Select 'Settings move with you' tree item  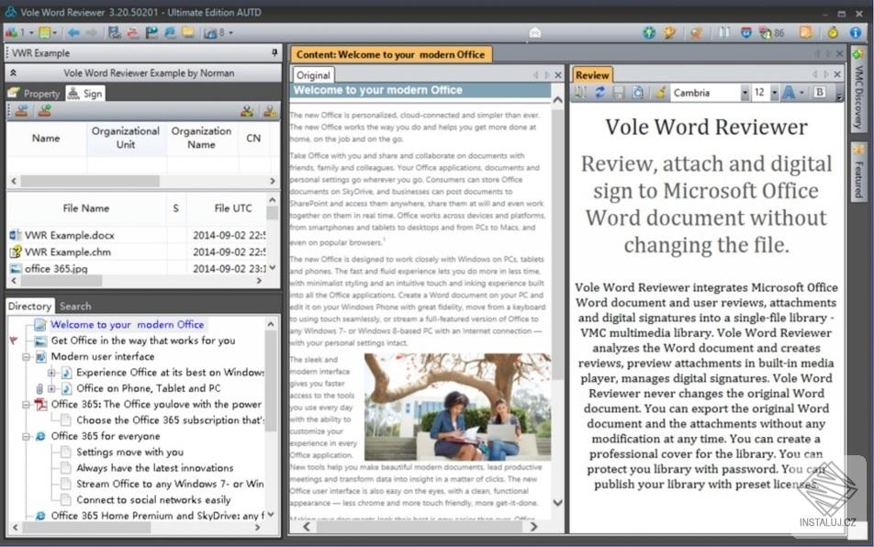pyautogui.click(x=129, y=452)
